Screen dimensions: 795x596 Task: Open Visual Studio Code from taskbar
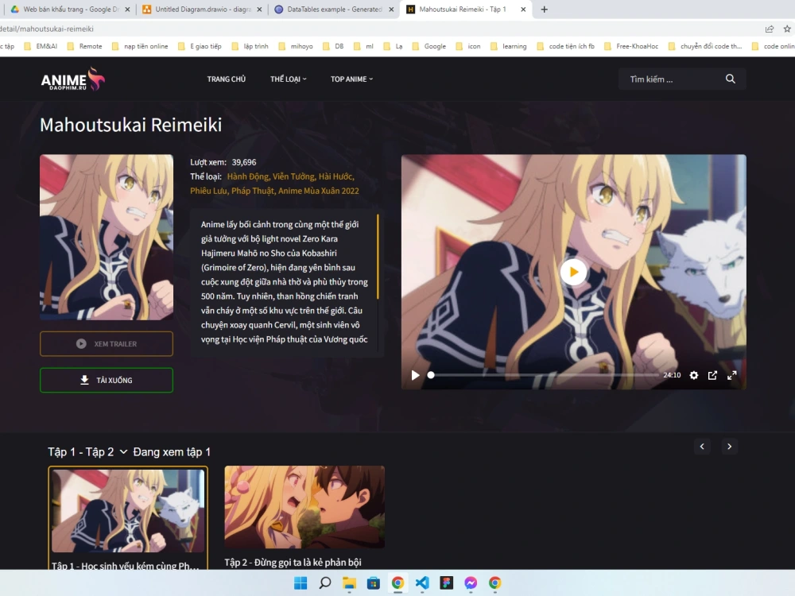pos(422,582)
